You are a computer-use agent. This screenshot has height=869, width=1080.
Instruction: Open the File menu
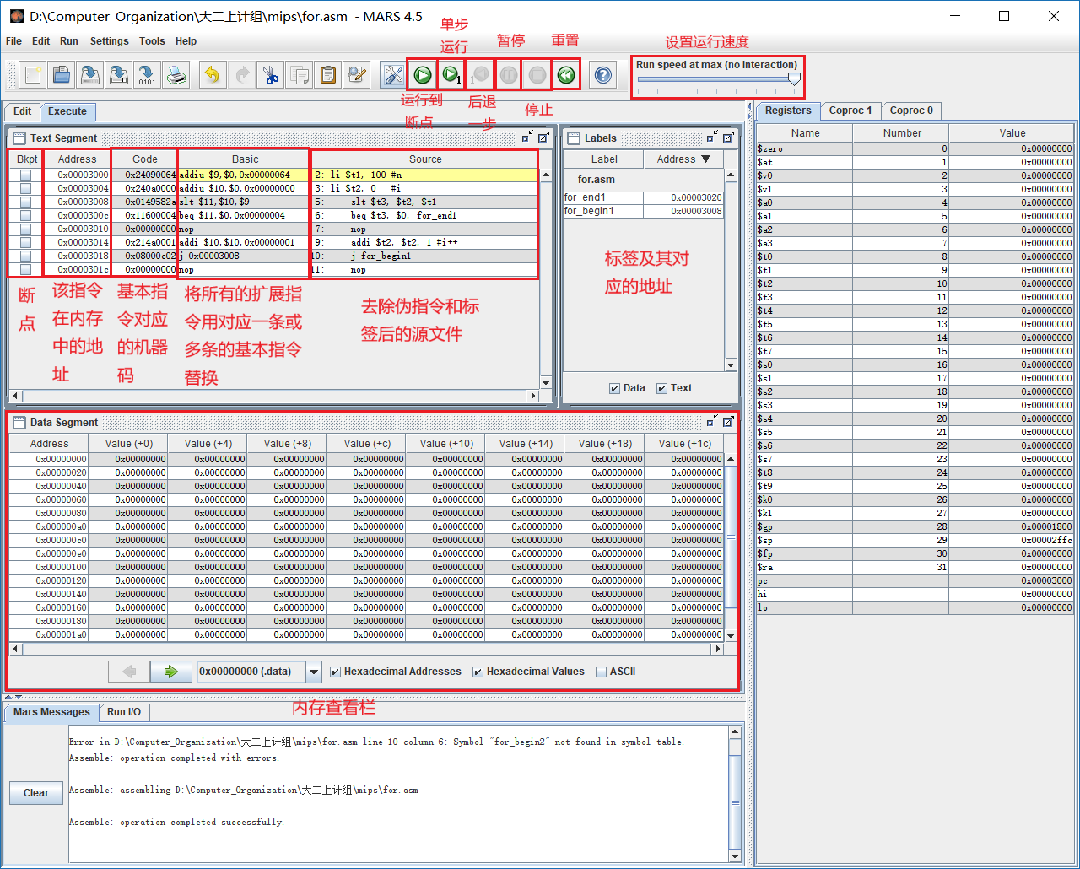pyautogui.click(x=13, y=41)
